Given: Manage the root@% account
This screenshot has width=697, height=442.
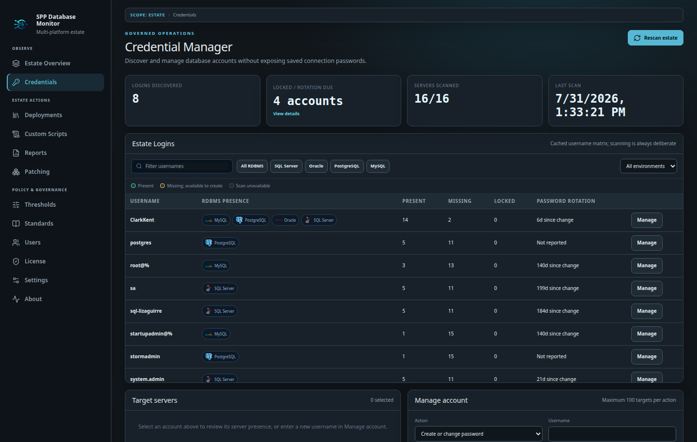Looking at the screenshot, I should [647, 266].
